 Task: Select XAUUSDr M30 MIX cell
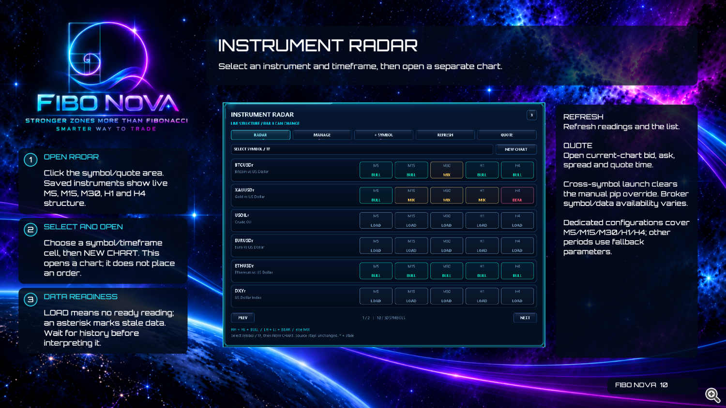click(x=447, y=195)
